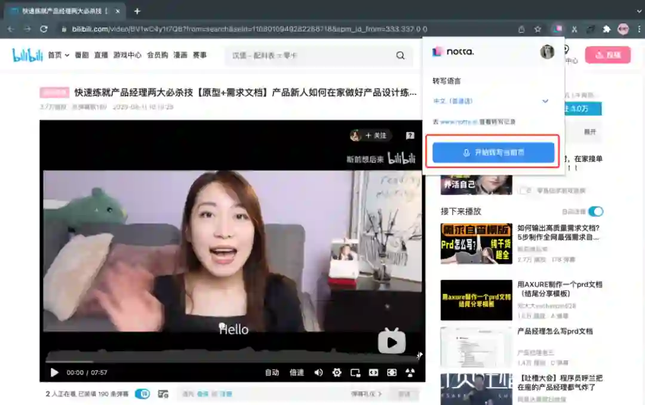Click the blue start transcribing button
Screen dimensions: 645x405
click(493, 152)
